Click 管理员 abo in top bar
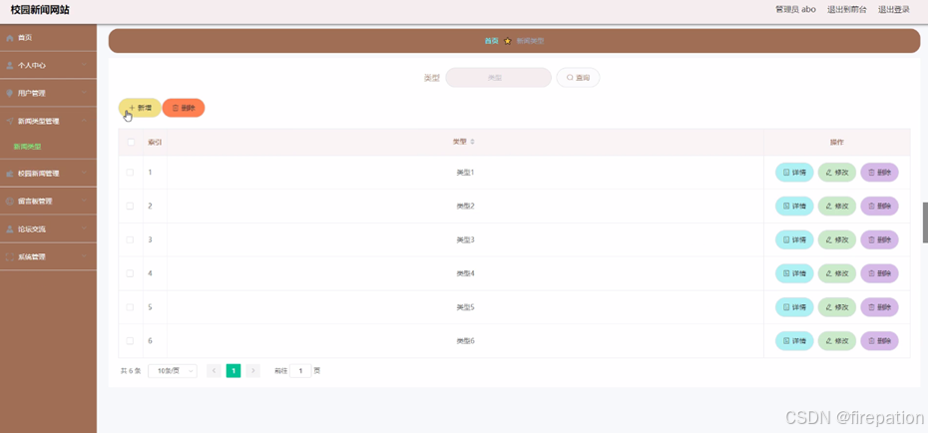The width and height of the screenshot is (928, 433). (795, 9)
